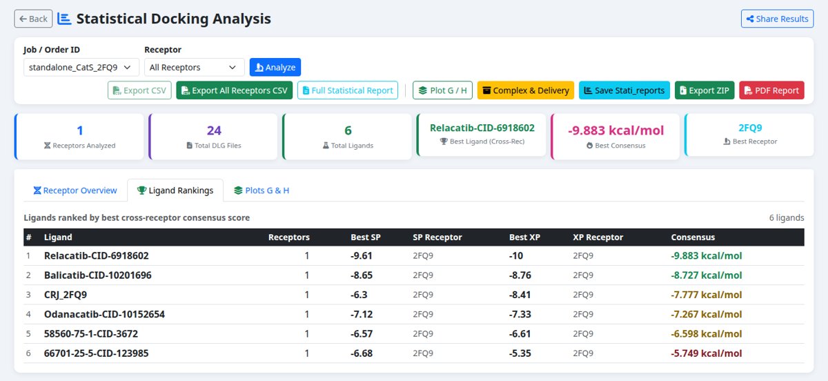Select ligand 58560-75-1-CID-3672 row
The image size is (828, 381).
pos(414,333)
